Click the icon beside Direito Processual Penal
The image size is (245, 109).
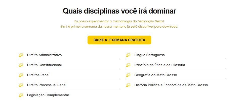(x=21, y=85)
